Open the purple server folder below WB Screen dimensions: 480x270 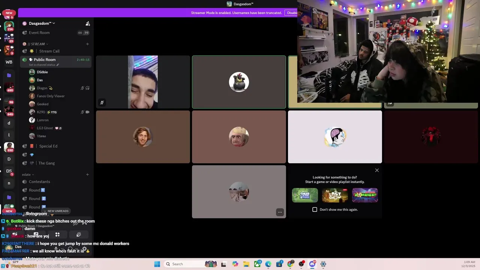tap(9, 75)
